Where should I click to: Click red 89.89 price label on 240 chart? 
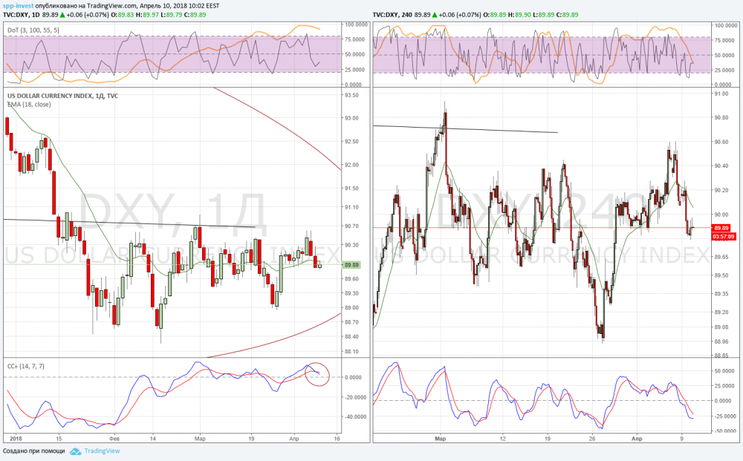[721, 228]
